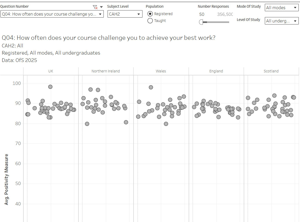Open the Question Number dropdown list

pyautogui.click(x=52, y=14)
